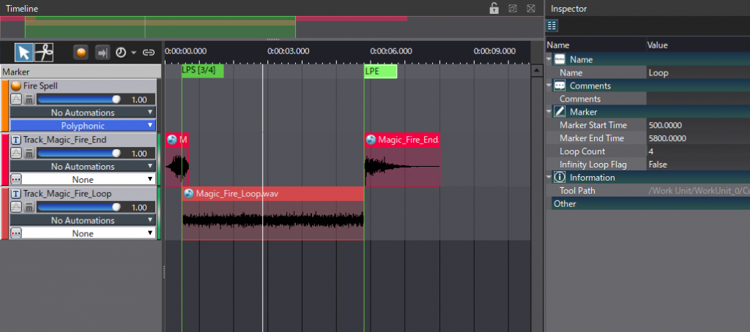This screenshot has height=332, width=750.
Task: Click the Inspector list view icon
Action: click(x=552, y=26)
